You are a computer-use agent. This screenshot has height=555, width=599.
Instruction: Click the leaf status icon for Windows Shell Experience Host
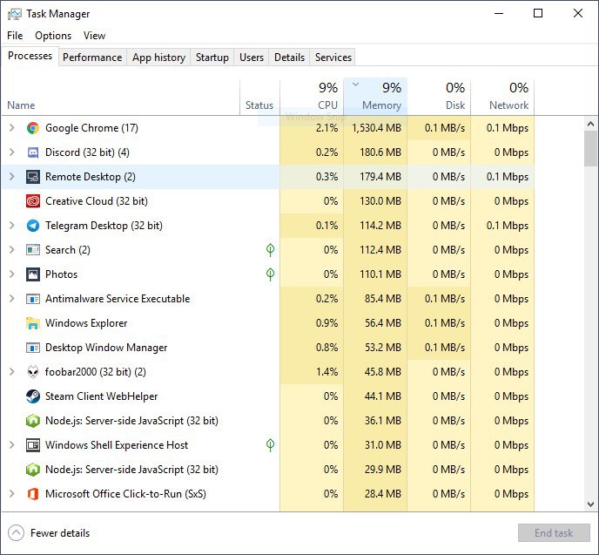(270, 445)
